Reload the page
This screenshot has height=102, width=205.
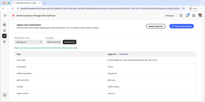13,8
